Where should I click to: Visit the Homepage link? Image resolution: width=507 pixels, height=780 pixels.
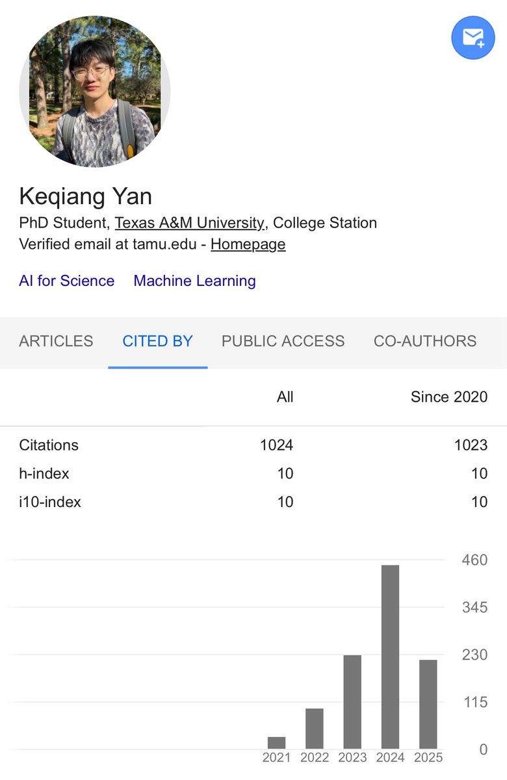coord(248,244)
